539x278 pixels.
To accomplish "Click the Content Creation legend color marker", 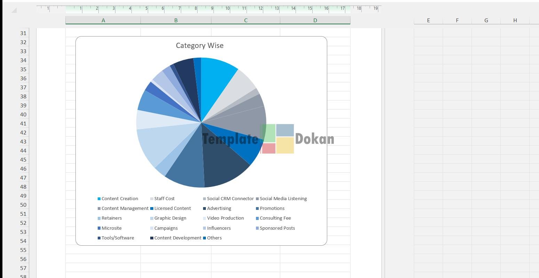I will 99,199.
